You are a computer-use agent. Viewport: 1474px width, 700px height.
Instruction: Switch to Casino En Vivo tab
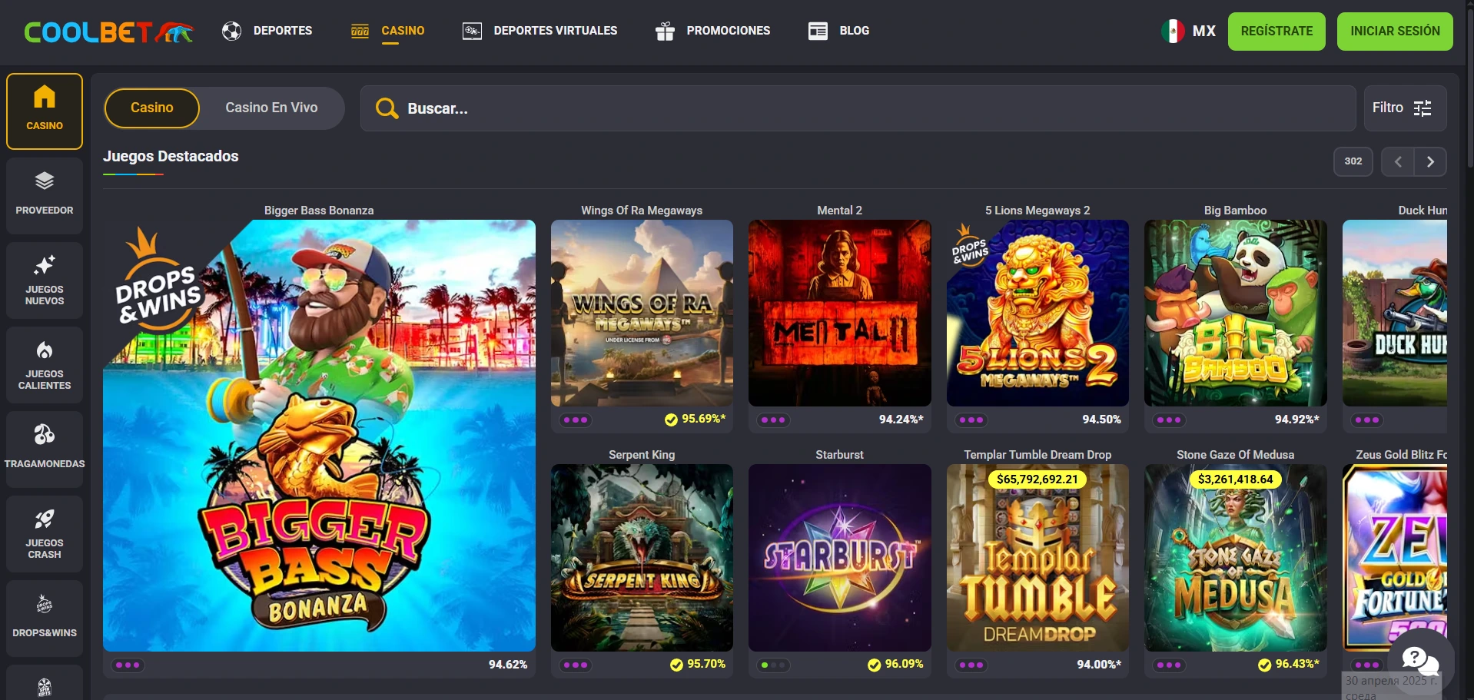[x=271, y=108]
